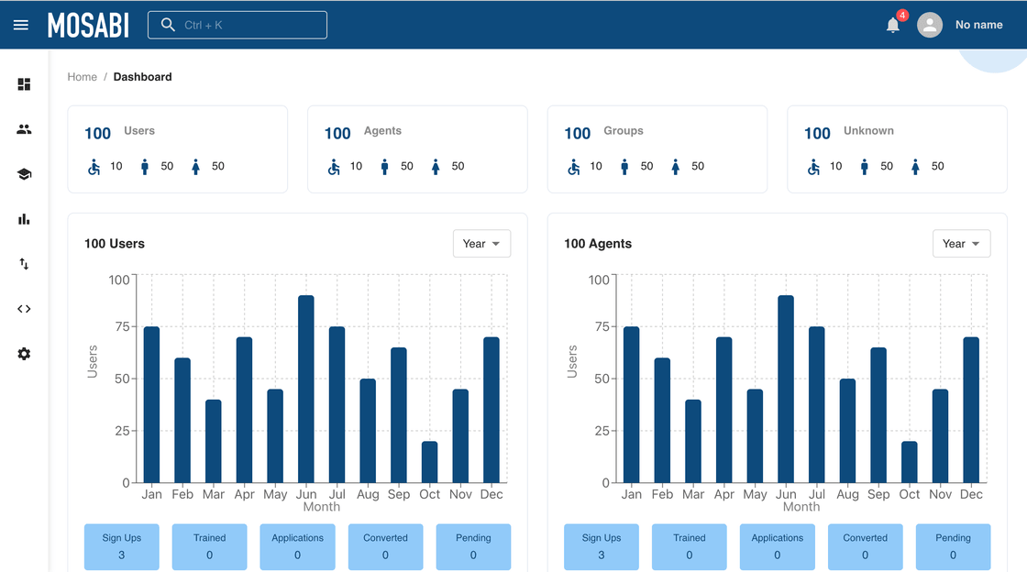Open the code brackets icon in sidebar
Image resolution: width=1027 pixels, height=572 pixels.
click(x=24, y=309)
